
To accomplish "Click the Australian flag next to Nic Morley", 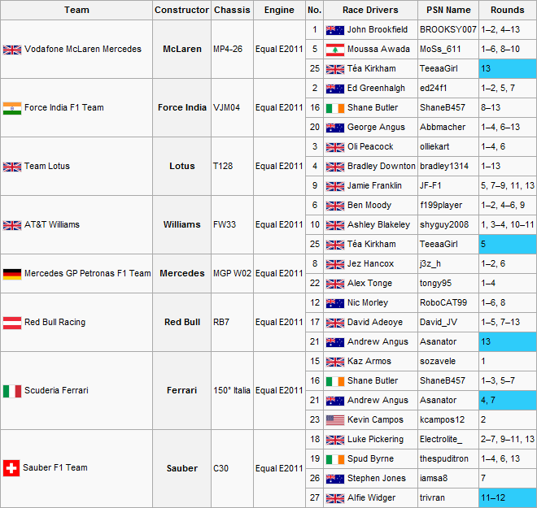I will click(335, 303).
